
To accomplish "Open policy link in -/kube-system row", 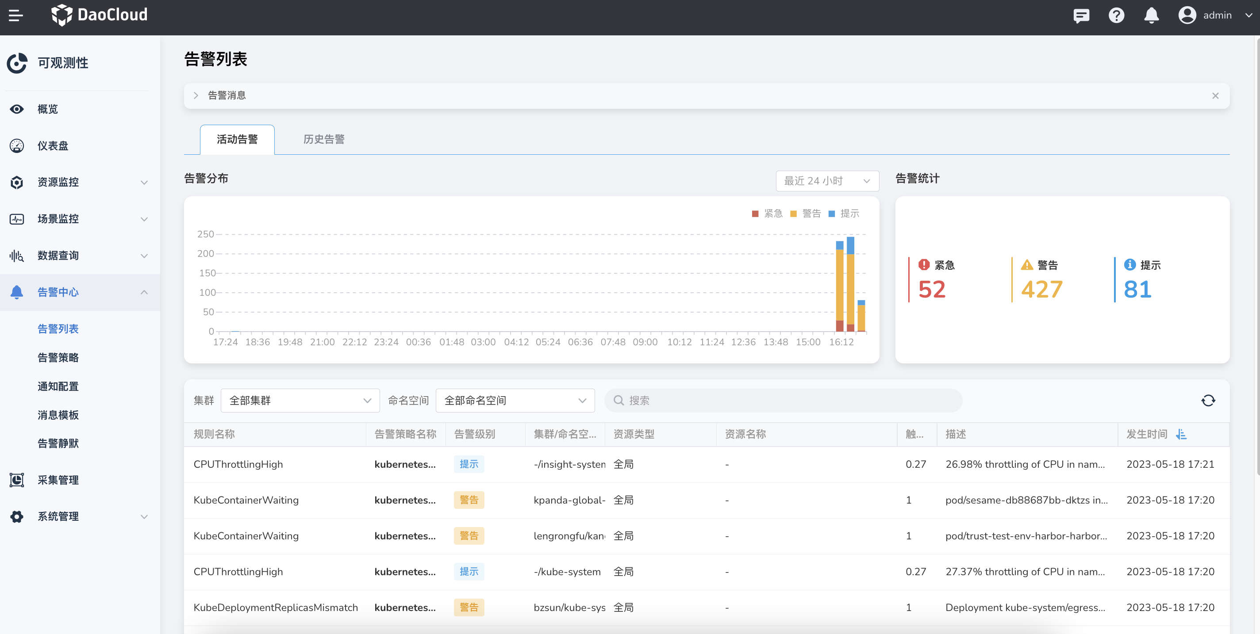I will pyautogui.click(x=404, y=572).
